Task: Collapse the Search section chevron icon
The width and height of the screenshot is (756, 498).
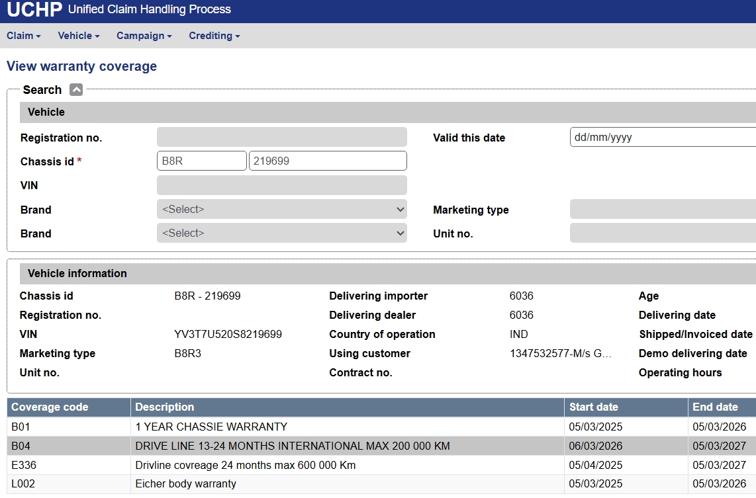Action: (76, 89)
